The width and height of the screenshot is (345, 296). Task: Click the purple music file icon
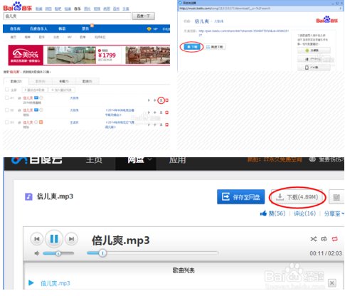tap(28, 196)
